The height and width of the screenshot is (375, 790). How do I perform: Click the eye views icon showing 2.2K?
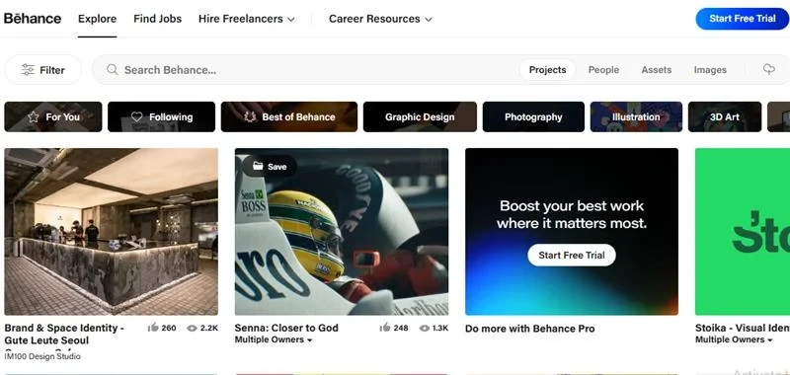click(192, 329)
